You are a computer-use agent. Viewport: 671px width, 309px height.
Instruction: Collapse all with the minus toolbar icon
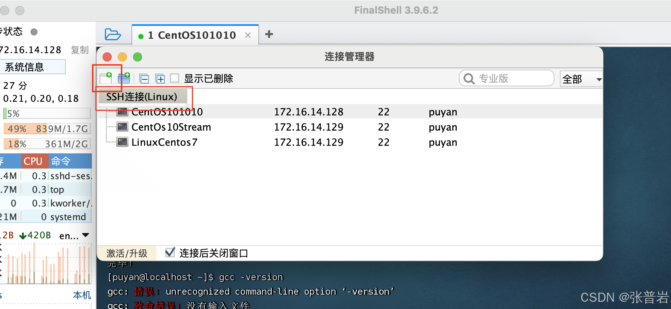coord(144,79)
